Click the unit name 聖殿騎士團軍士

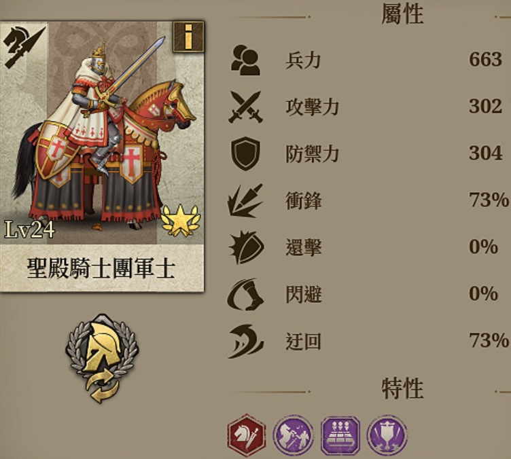(x=101, y=269)
